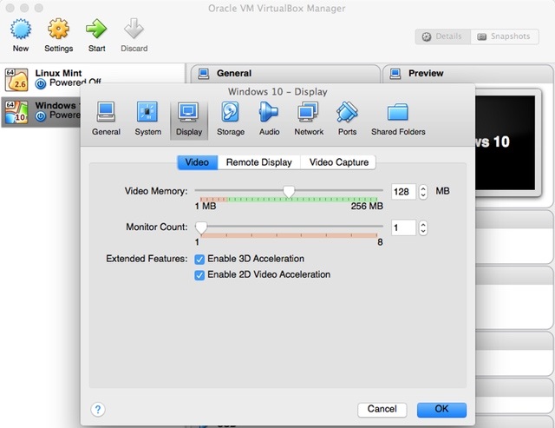This screenshot has height=428, width=555.
Task: Click the Monitor Count stepper arrows
Action: (x=423, y=227)
